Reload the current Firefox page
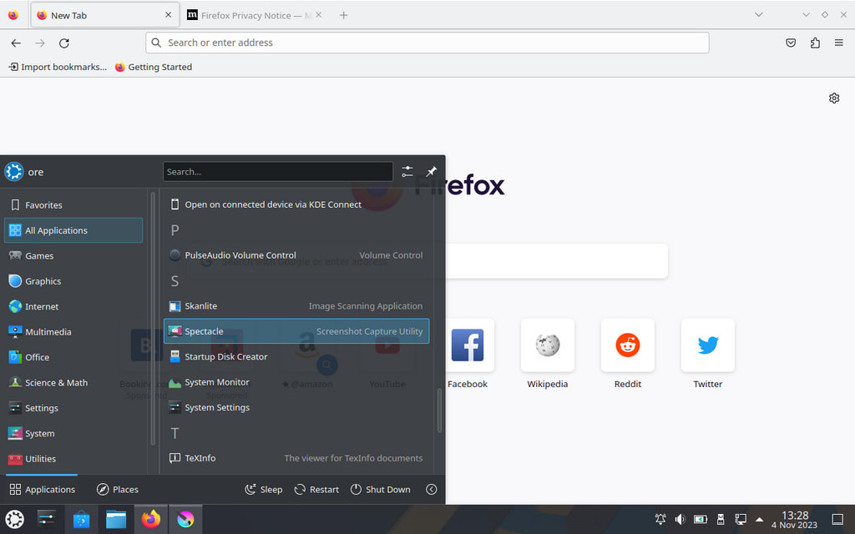Image resolution: width=855 pixels, height=534 pixels. point(63,43)
